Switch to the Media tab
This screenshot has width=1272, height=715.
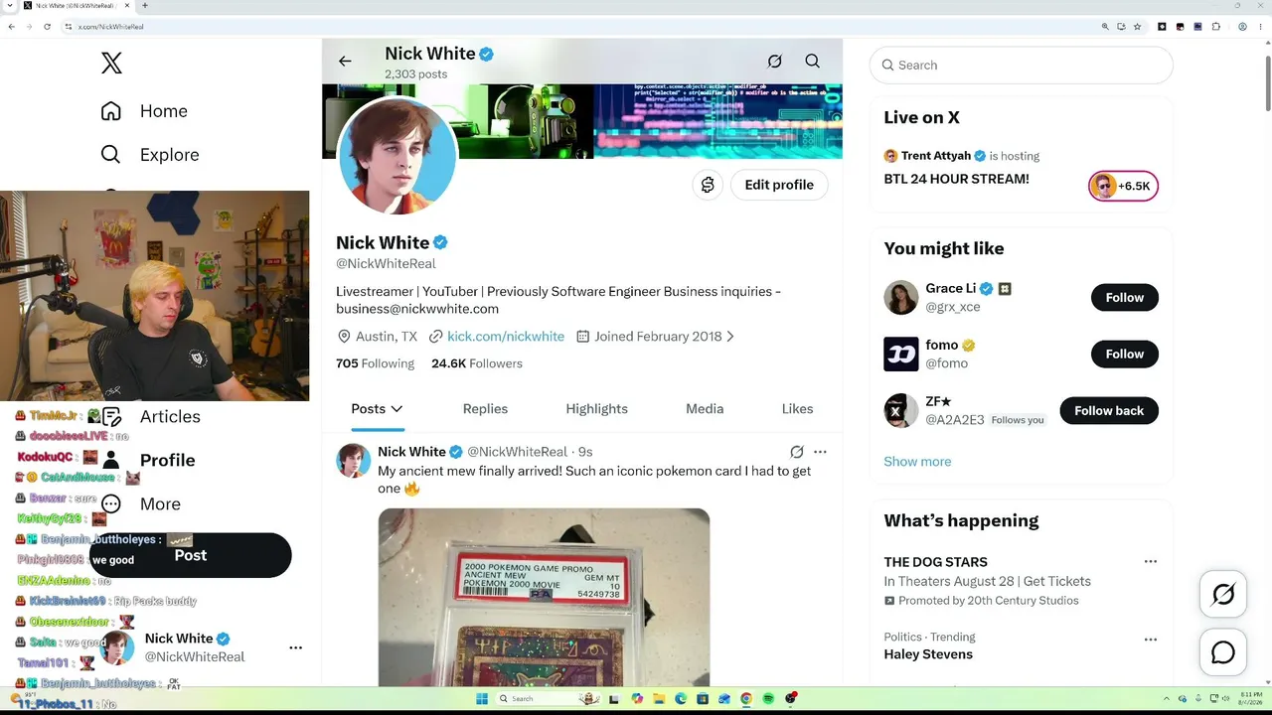pyautogui.click(x=705, y=409)
